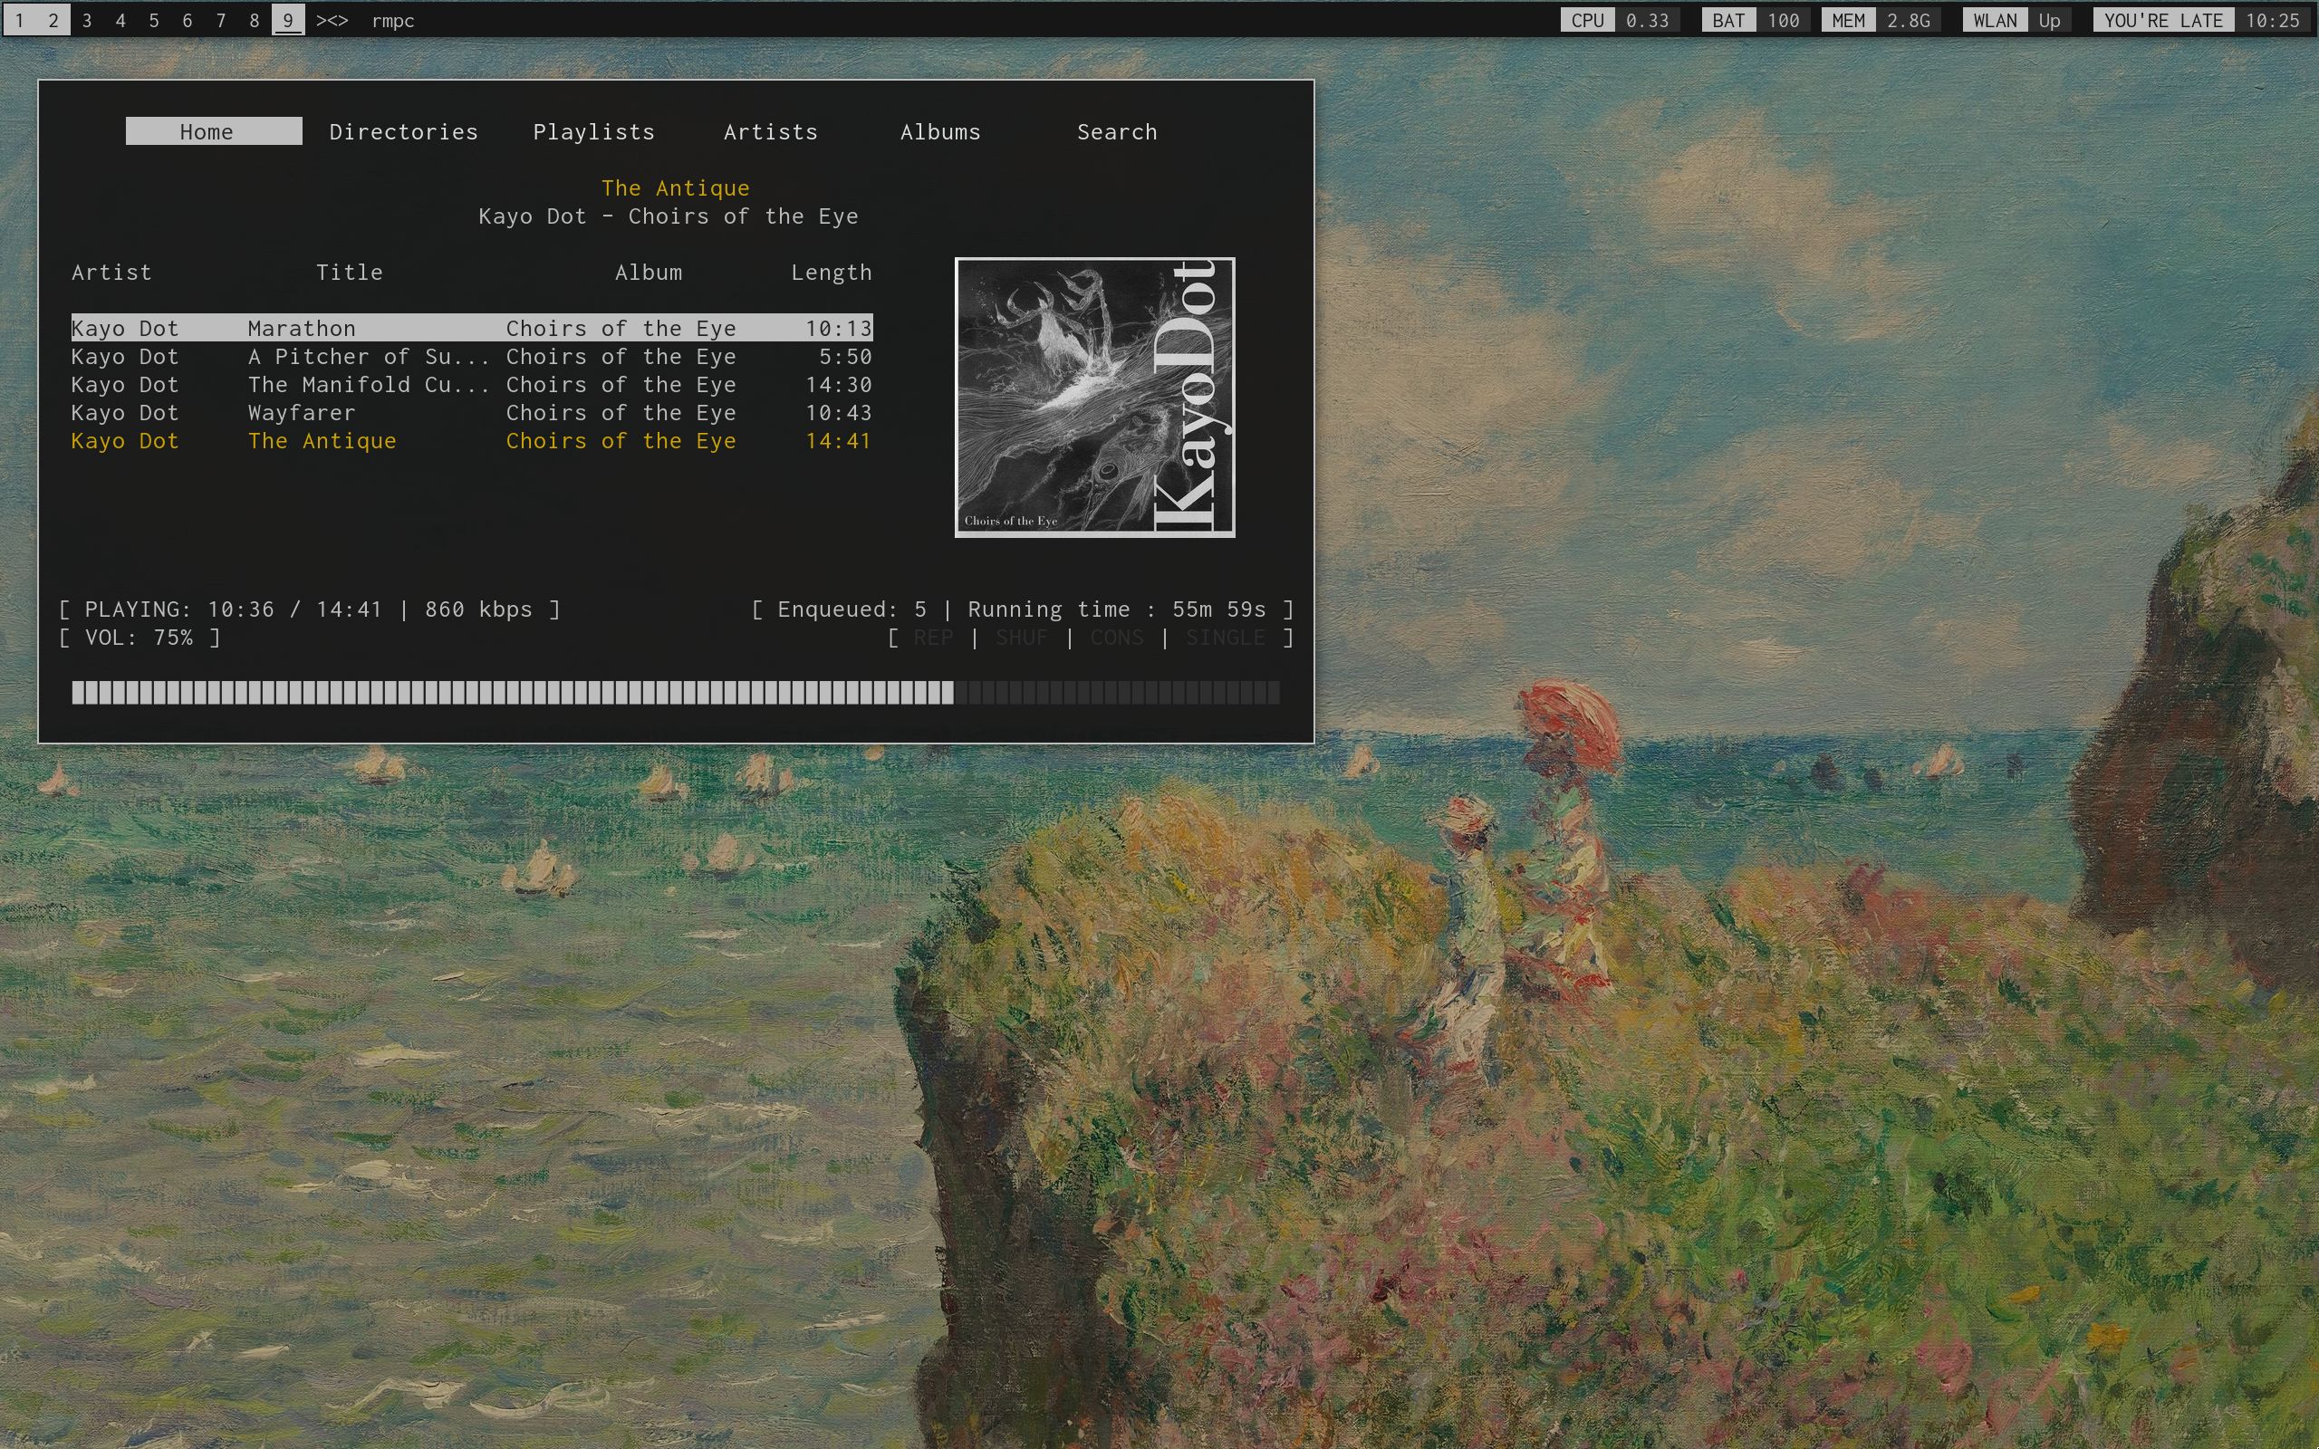Click the ><> layout indicator
2319x1449 pixels.
[332, 20]
